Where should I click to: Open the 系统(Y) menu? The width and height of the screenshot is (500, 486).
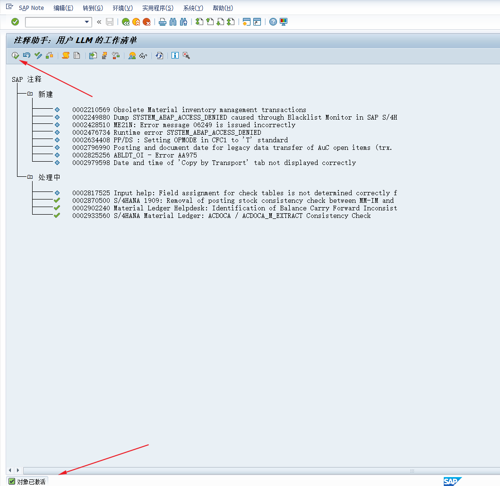coord(193,8)
